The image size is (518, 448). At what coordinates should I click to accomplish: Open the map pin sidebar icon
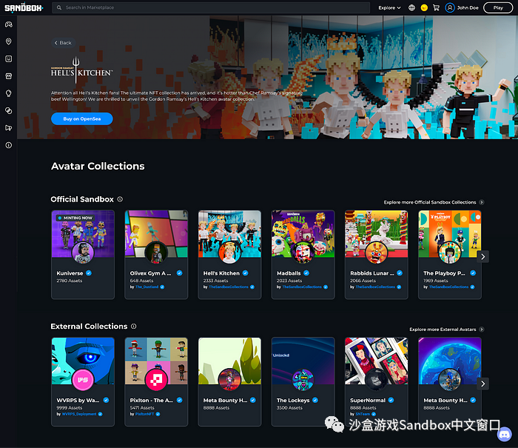(9, 41)
